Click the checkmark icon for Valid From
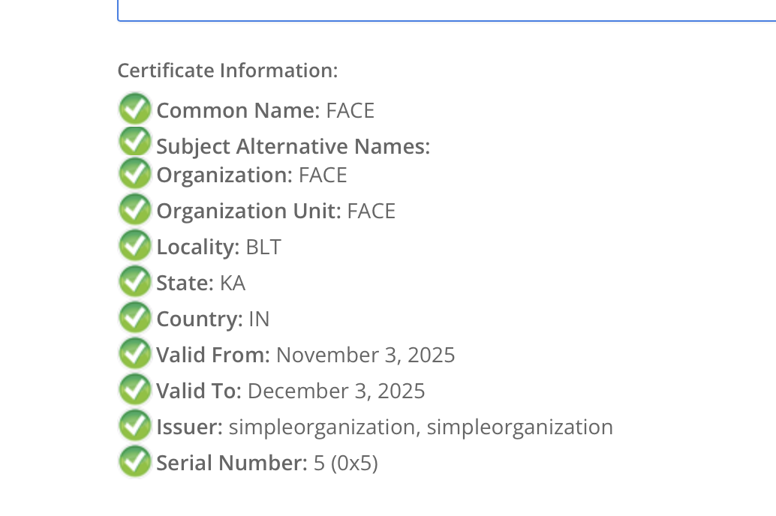This screenshot has width=776, height=516. pyautogui.click(x=135, y=353)
